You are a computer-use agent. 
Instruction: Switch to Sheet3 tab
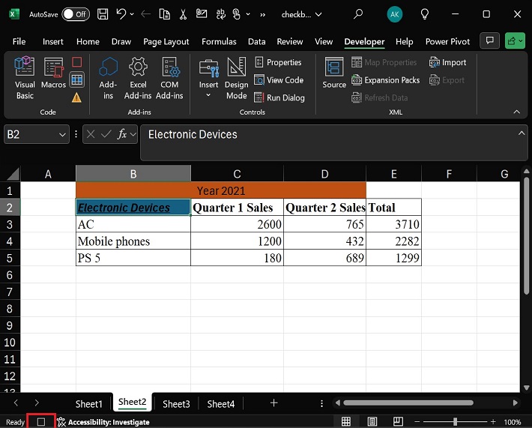pyautogui.click(x=176, y=404)
